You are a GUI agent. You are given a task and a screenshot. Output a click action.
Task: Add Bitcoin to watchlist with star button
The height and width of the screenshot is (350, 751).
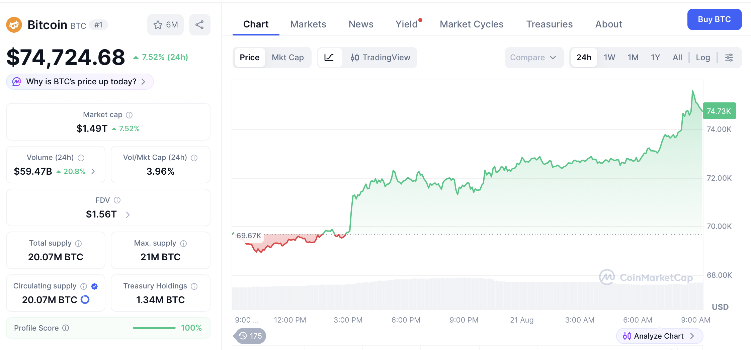pos(165,25)
